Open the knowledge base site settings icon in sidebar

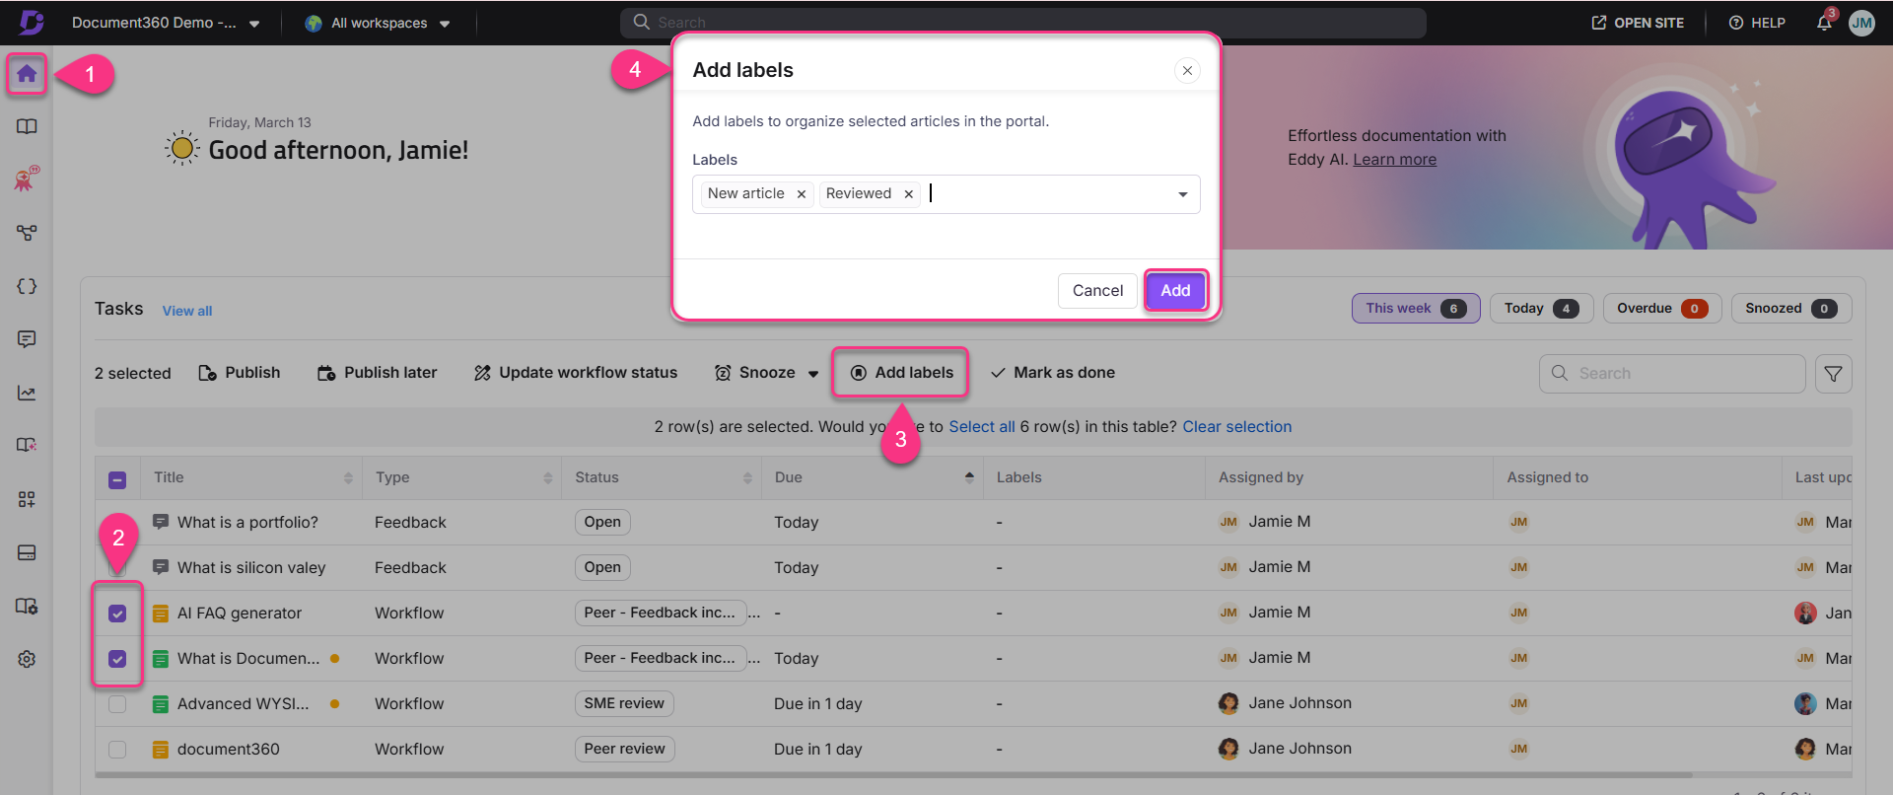pos(27,606)
